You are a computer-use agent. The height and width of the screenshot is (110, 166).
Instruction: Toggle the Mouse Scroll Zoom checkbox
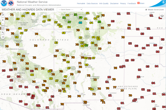coord(146,10)
